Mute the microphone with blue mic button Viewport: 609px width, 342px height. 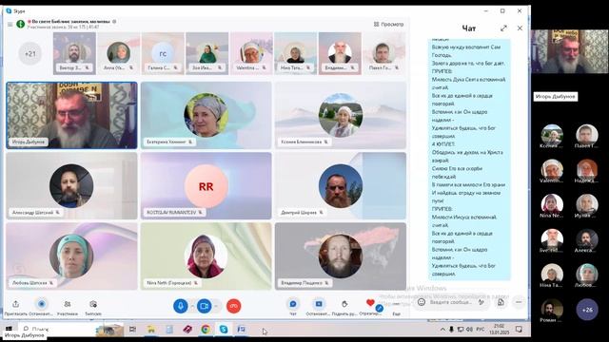181,306
